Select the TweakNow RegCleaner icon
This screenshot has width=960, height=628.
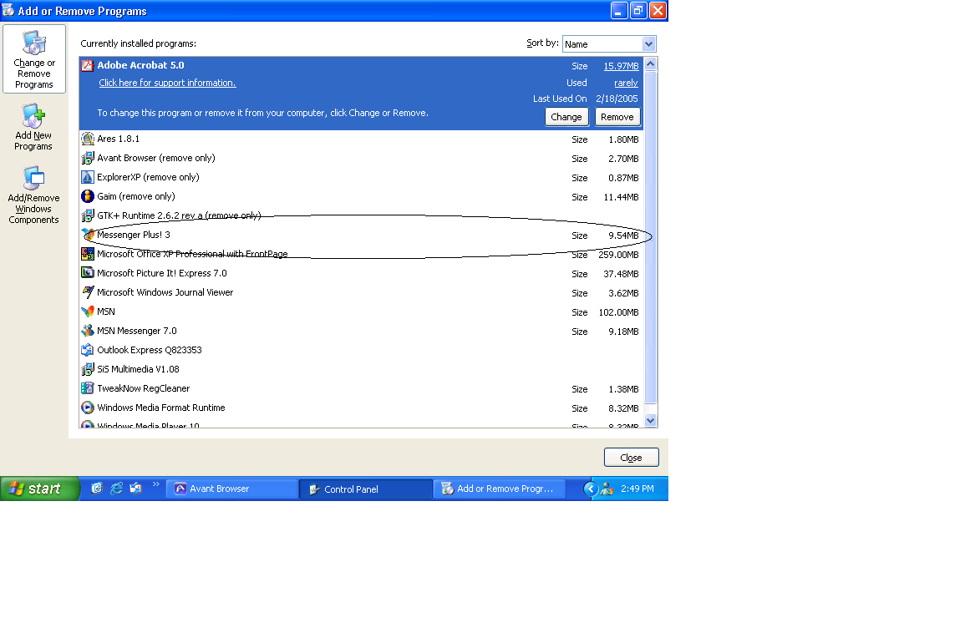[88, 388]
